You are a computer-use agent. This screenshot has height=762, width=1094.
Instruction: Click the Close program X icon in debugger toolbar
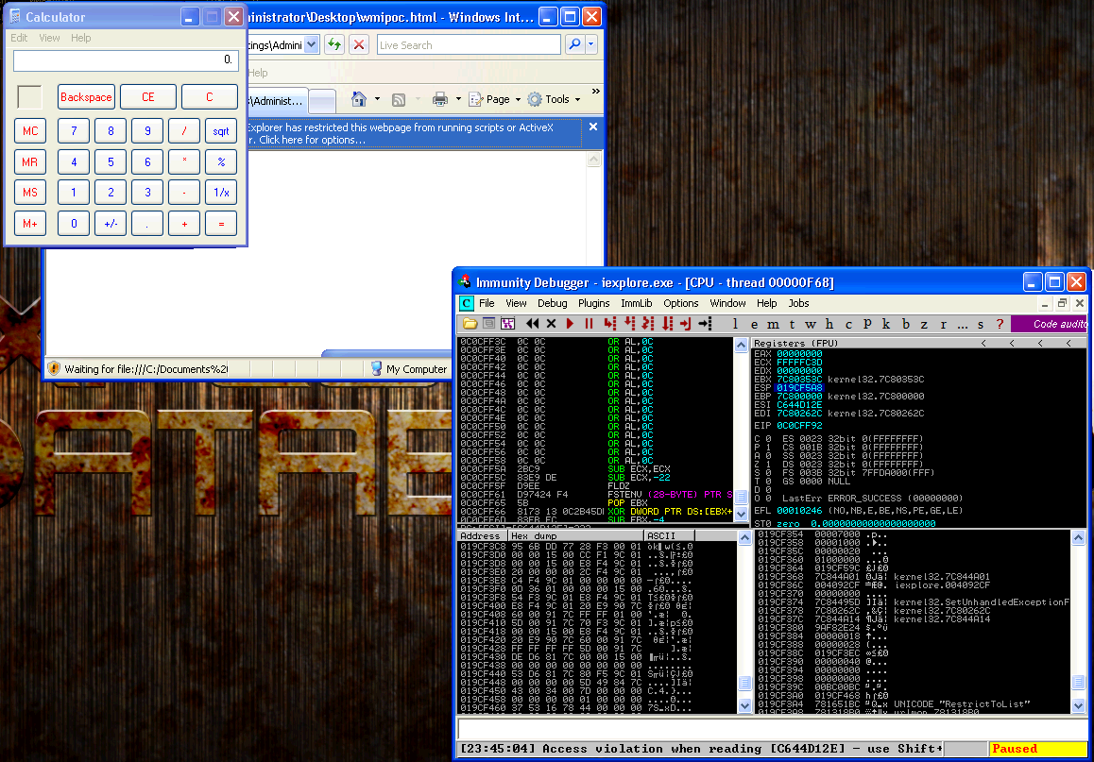(551, 324)
